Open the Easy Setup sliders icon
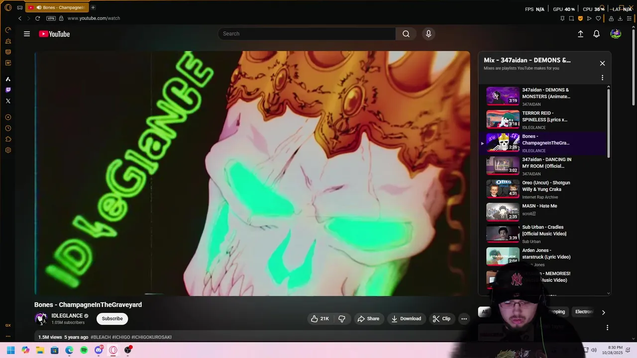 629,18
